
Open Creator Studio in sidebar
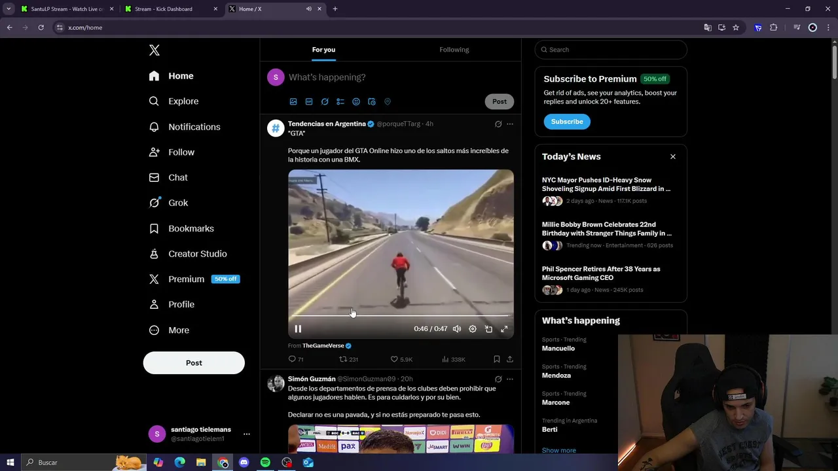(x=188, y=254)
